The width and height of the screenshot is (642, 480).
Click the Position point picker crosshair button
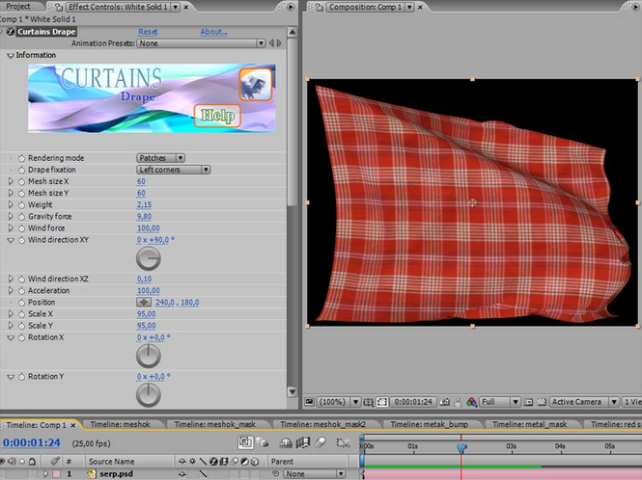pyautogui.click(x=144, y=302)
